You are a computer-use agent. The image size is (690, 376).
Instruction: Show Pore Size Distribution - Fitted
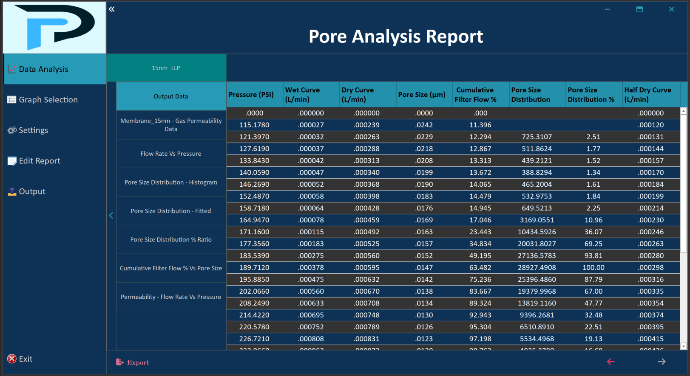point(171,211)
